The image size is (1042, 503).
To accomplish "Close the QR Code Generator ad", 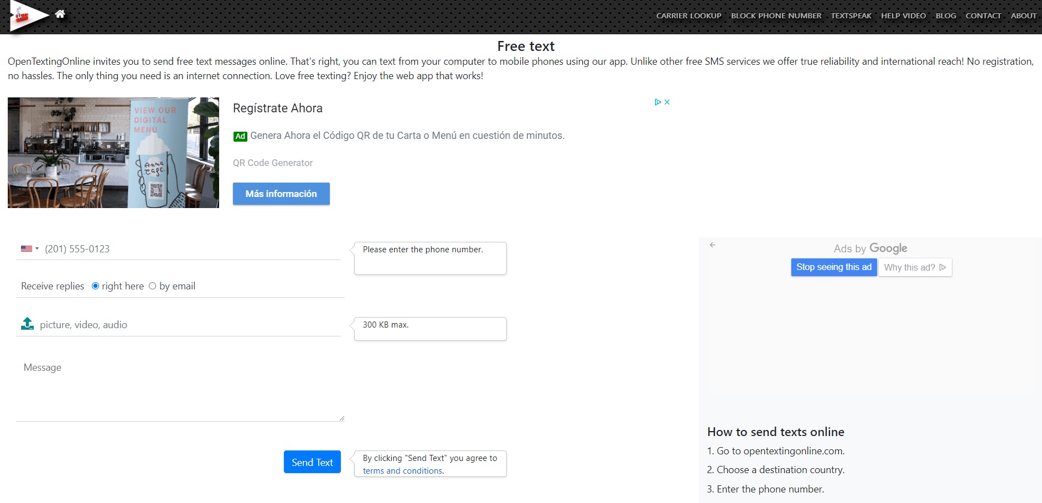I will click(667, 102).
